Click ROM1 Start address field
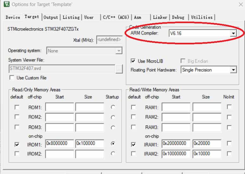Screen dimensions: 245x174 (60, 107)
